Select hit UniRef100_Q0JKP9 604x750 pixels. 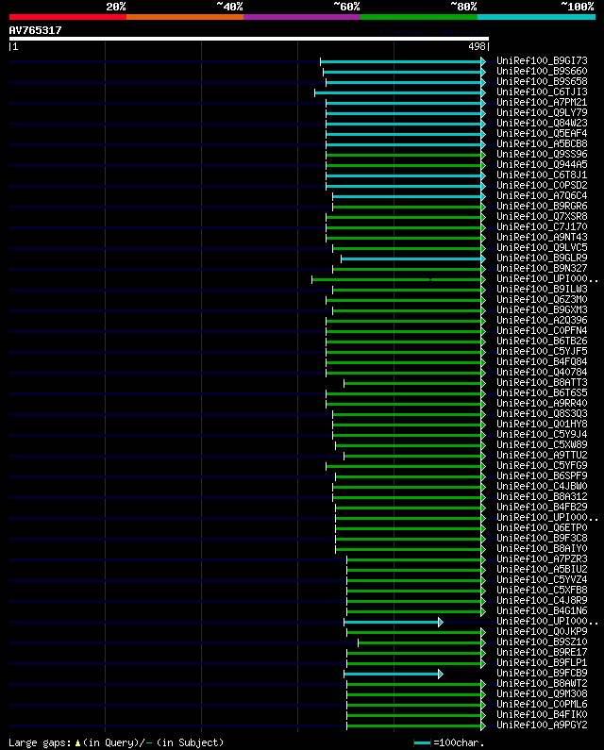pos(542,632)
